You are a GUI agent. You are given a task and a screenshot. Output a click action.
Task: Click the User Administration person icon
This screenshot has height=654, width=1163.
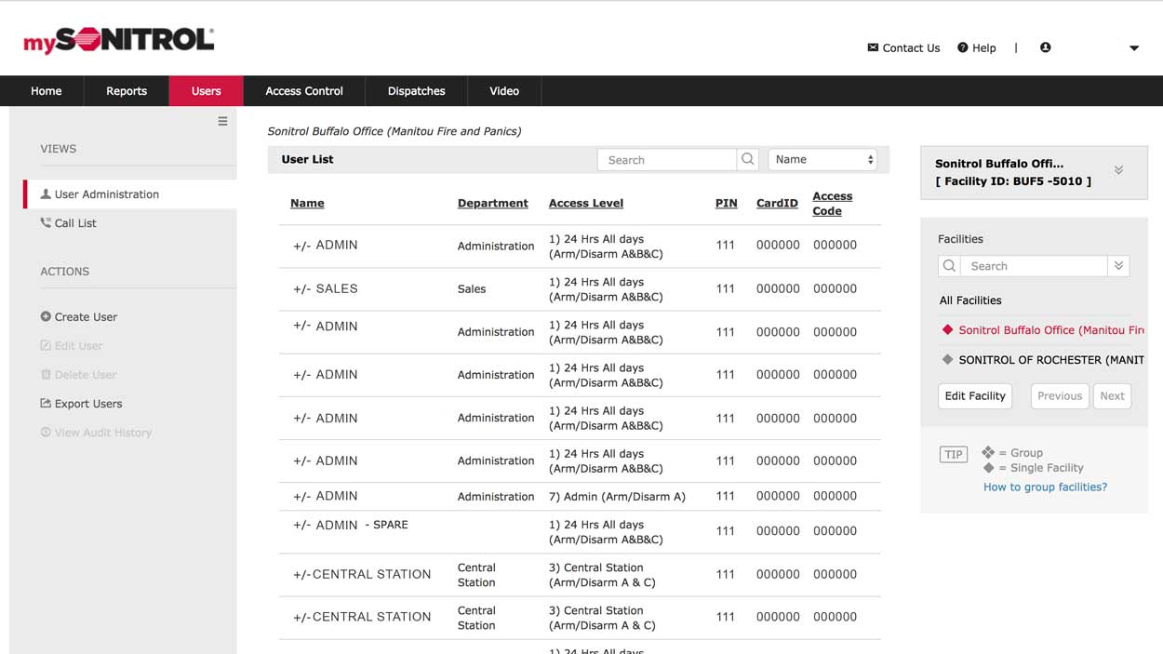[x=46, y=194]
